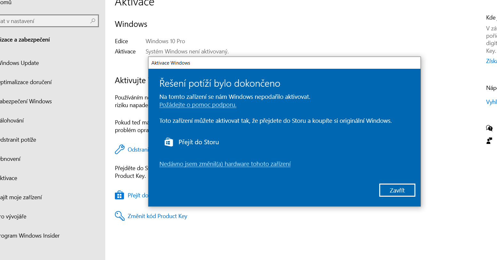497x260 pixels.
Task: Go to 'Zabezpečení Windows' section
Action: click(26, 101)
